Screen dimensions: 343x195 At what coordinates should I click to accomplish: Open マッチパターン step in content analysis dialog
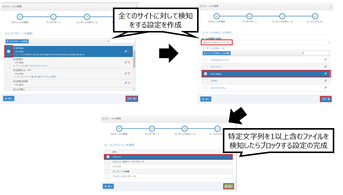249,16
